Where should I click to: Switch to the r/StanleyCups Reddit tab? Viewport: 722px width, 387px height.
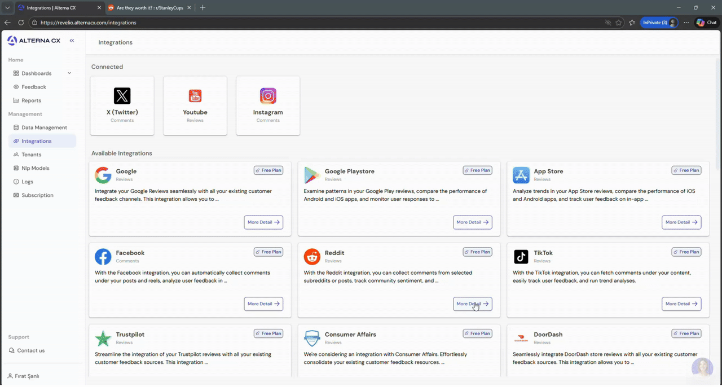coord(149,8)
